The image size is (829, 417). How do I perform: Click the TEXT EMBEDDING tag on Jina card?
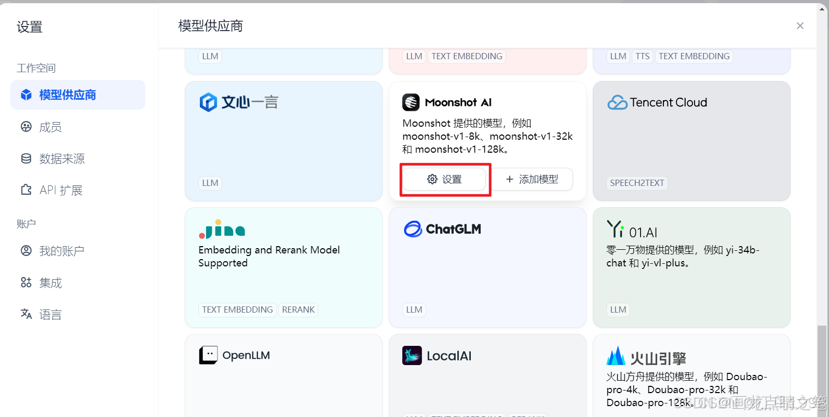point(237,310)
